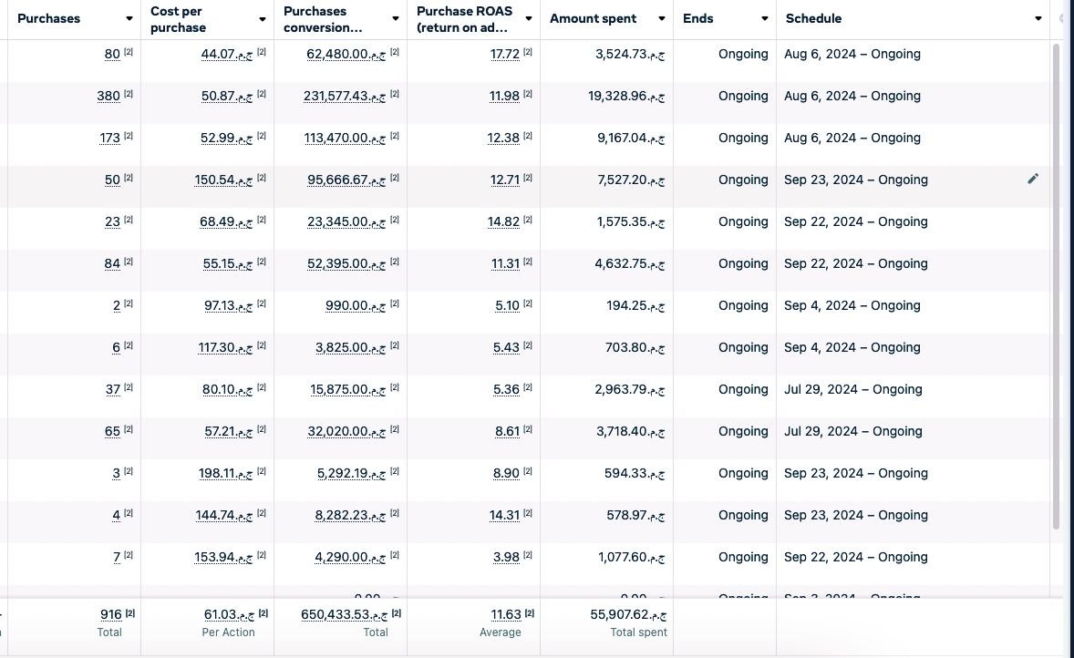Expand the Purchases conversion column options arrow

click(396, 19)
